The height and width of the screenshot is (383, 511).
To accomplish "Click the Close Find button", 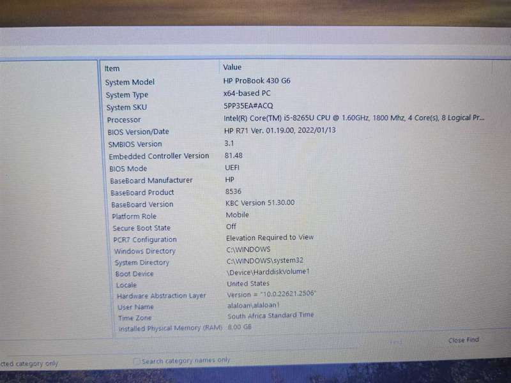I will (464, 340).
